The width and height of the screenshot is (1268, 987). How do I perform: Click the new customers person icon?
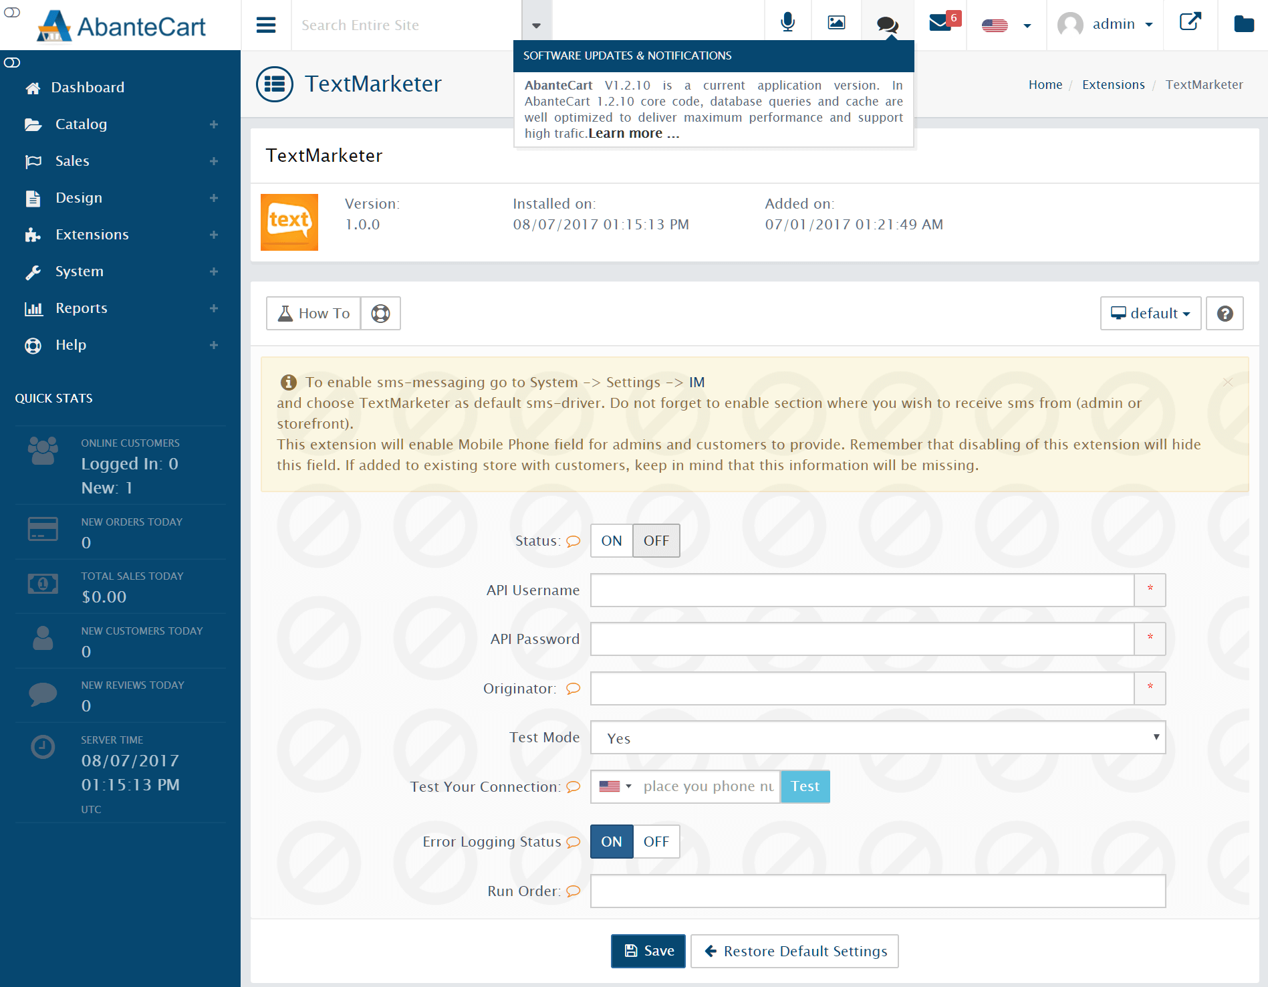click(x=43, y=638)
